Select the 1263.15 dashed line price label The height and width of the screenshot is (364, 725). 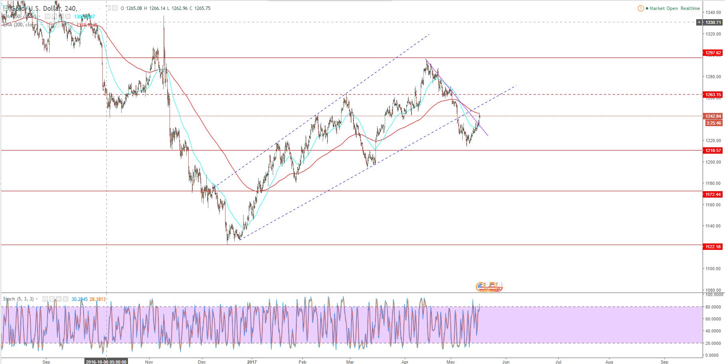[713, 95]
